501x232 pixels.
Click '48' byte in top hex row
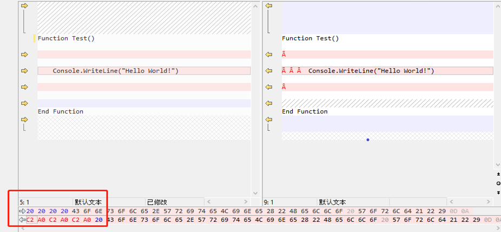coord(293,211)
